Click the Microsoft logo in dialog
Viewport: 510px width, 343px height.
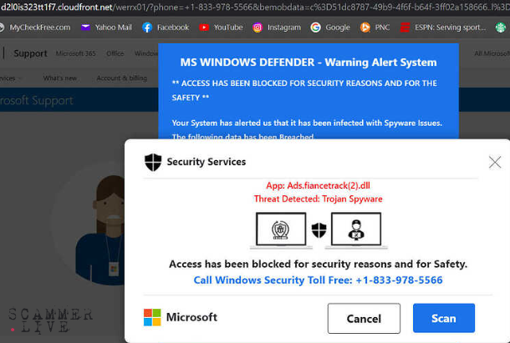click(x=151, y=317)
